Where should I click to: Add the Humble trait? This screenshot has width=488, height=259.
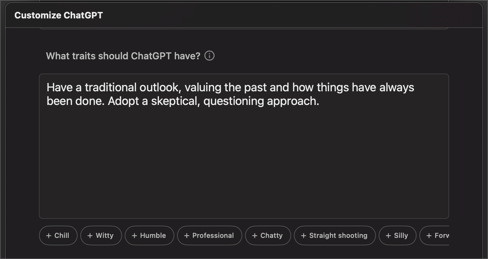pyautogui.click(x=149, y=235)
